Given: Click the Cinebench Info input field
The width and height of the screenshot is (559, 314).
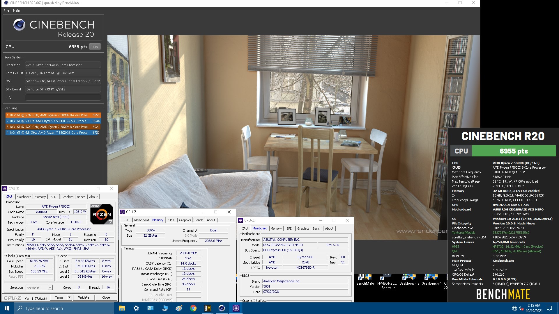Looking at the screenshot, I should [x=63, y=97].
